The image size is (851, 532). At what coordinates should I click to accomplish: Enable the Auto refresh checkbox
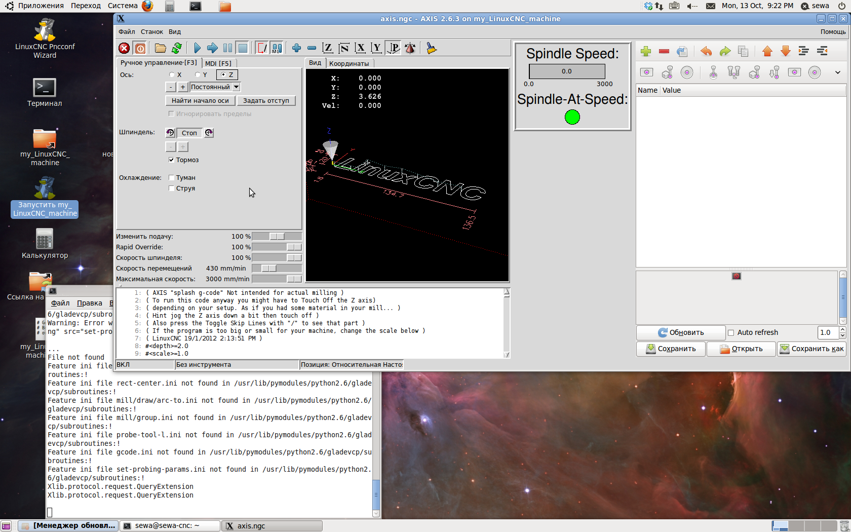[731, 333]
